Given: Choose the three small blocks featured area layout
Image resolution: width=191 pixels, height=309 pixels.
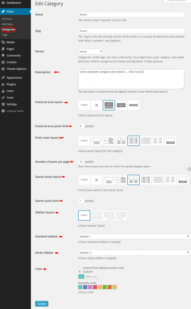Looking at the screenshot, I should [x=133, y=105].
